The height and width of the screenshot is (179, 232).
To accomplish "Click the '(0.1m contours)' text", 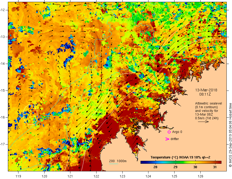I will coord(206,107).
